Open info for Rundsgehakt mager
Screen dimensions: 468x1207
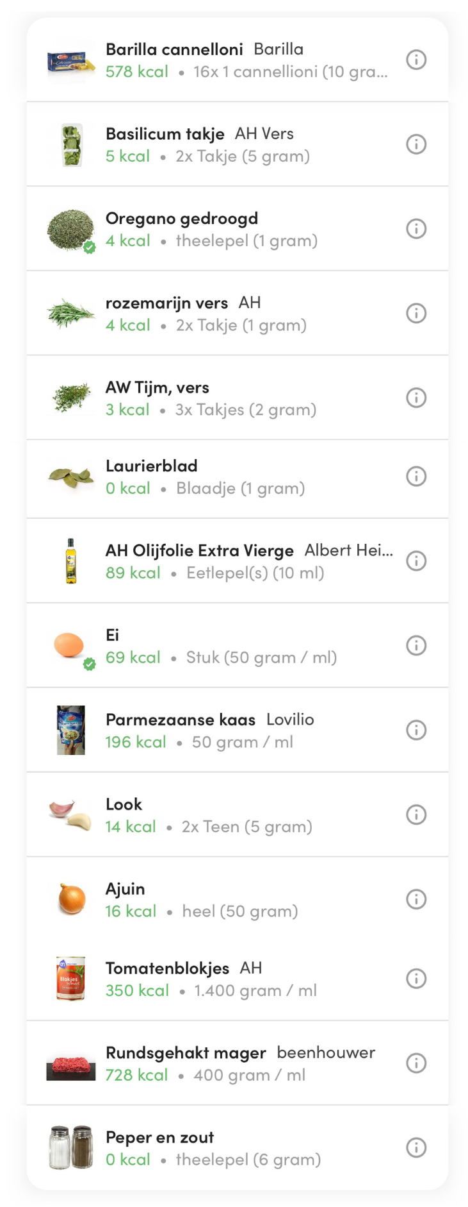click(x=416, y=1063)
